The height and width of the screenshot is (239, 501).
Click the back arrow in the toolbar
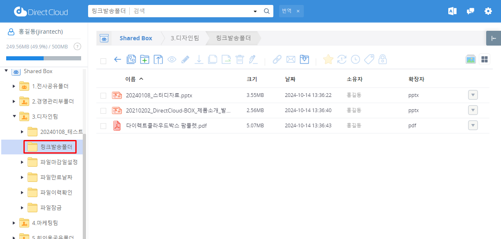tap(117, 60)
